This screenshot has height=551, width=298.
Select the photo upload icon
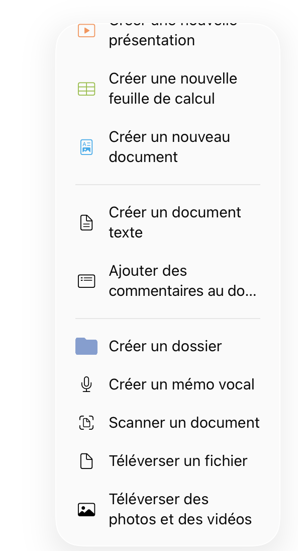coord(86,509)
